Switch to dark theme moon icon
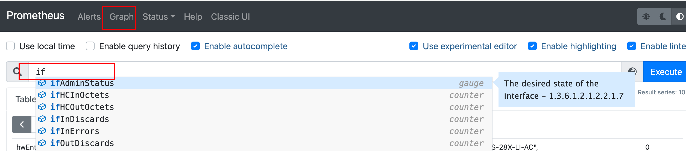Viewport: 686px width, 151px height. click(x=663, y=17)
